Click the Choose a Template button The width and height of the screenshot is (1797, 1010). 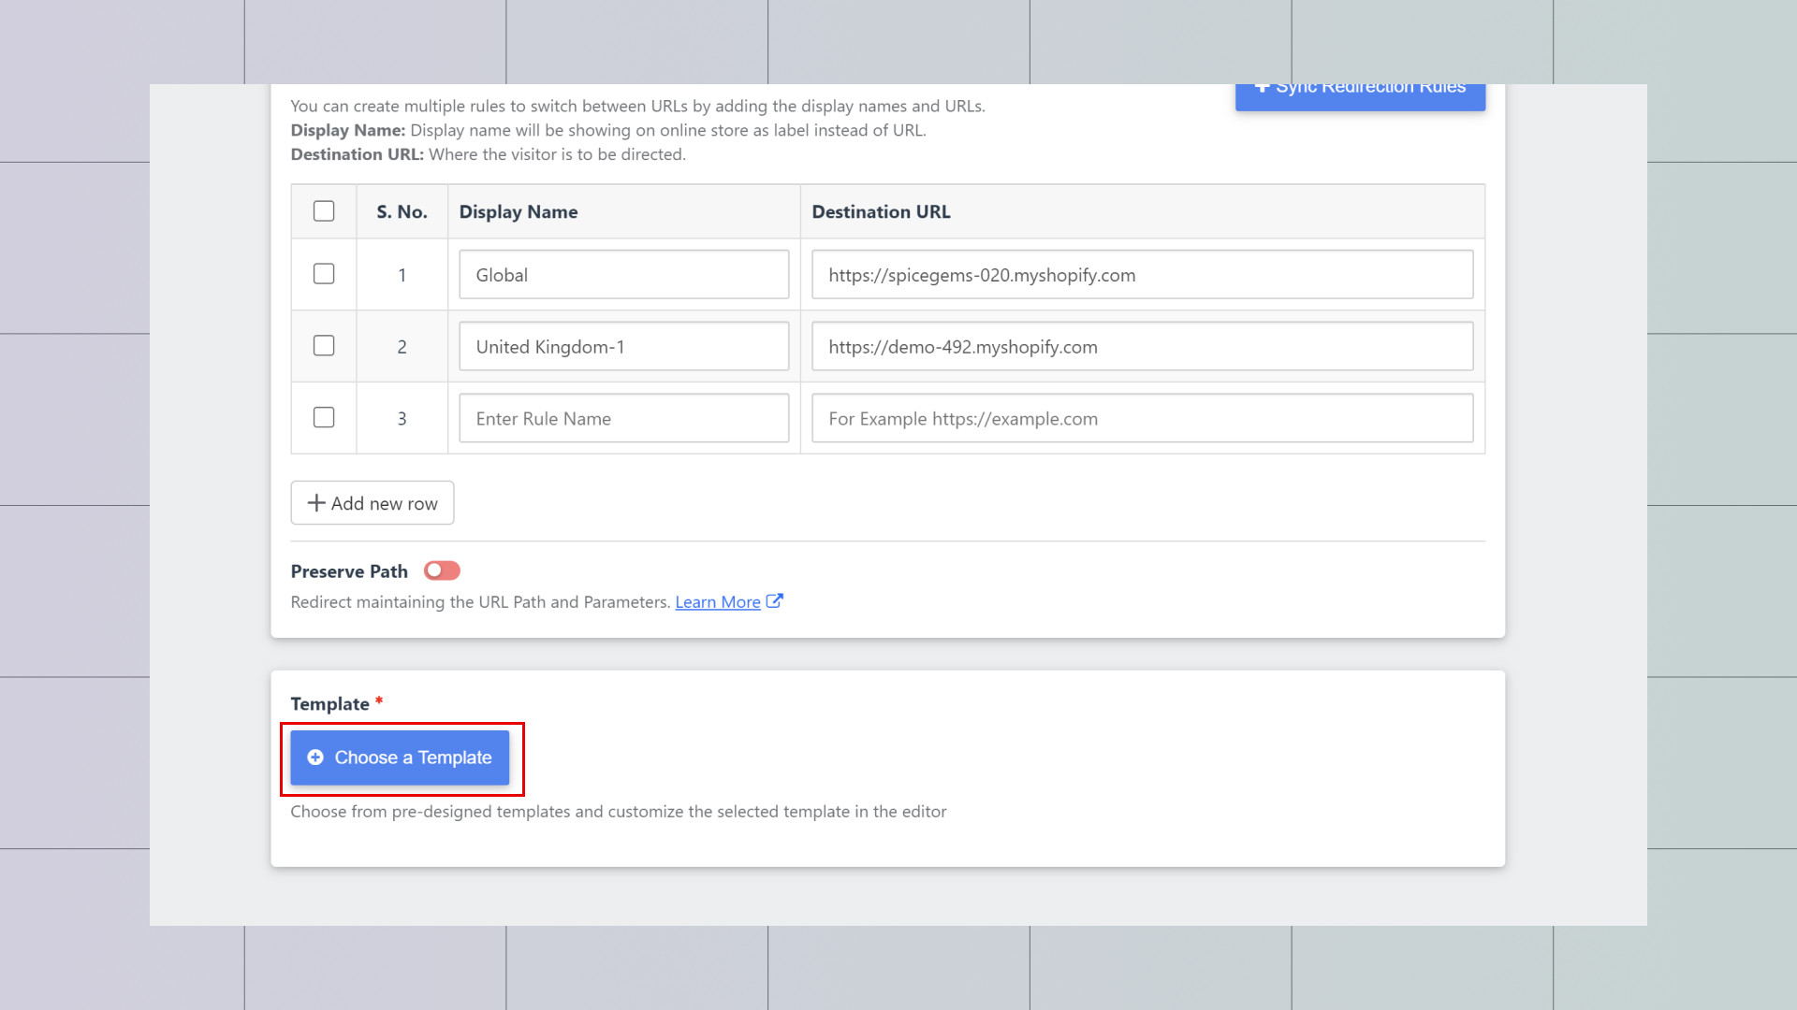pyautogui.click(x=400, y=757)
